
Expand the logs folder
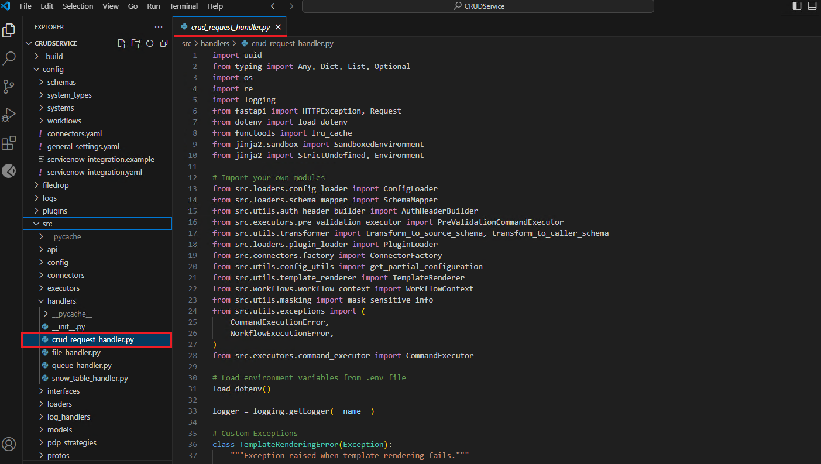pyautogui.click(x=97, y=198)
